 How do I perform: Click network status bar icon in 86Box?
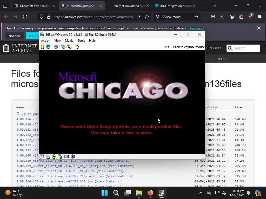click(60, 157)
